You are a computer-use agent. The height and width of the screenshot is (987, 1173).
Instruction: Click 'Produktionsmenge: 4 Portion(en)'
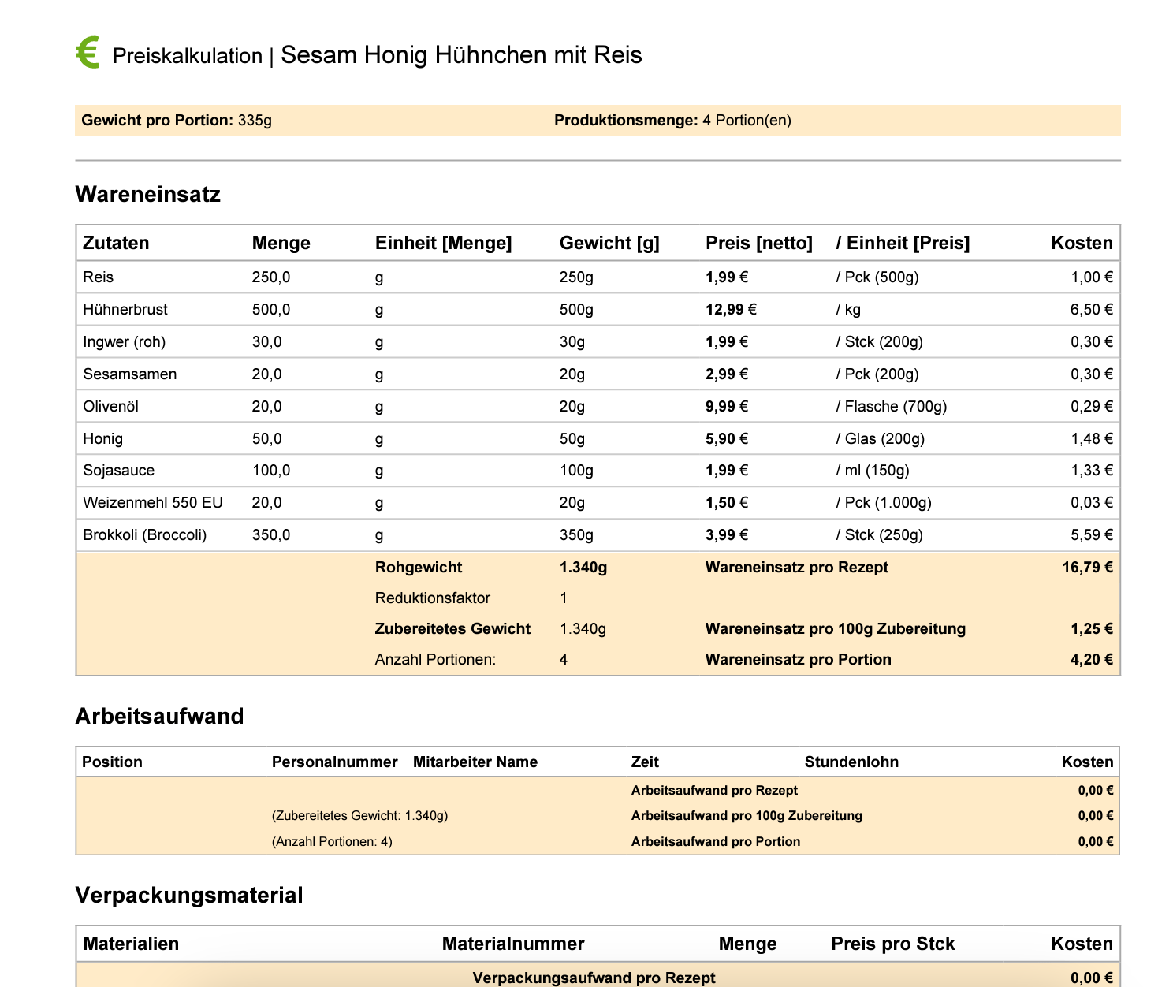point(672,121)
